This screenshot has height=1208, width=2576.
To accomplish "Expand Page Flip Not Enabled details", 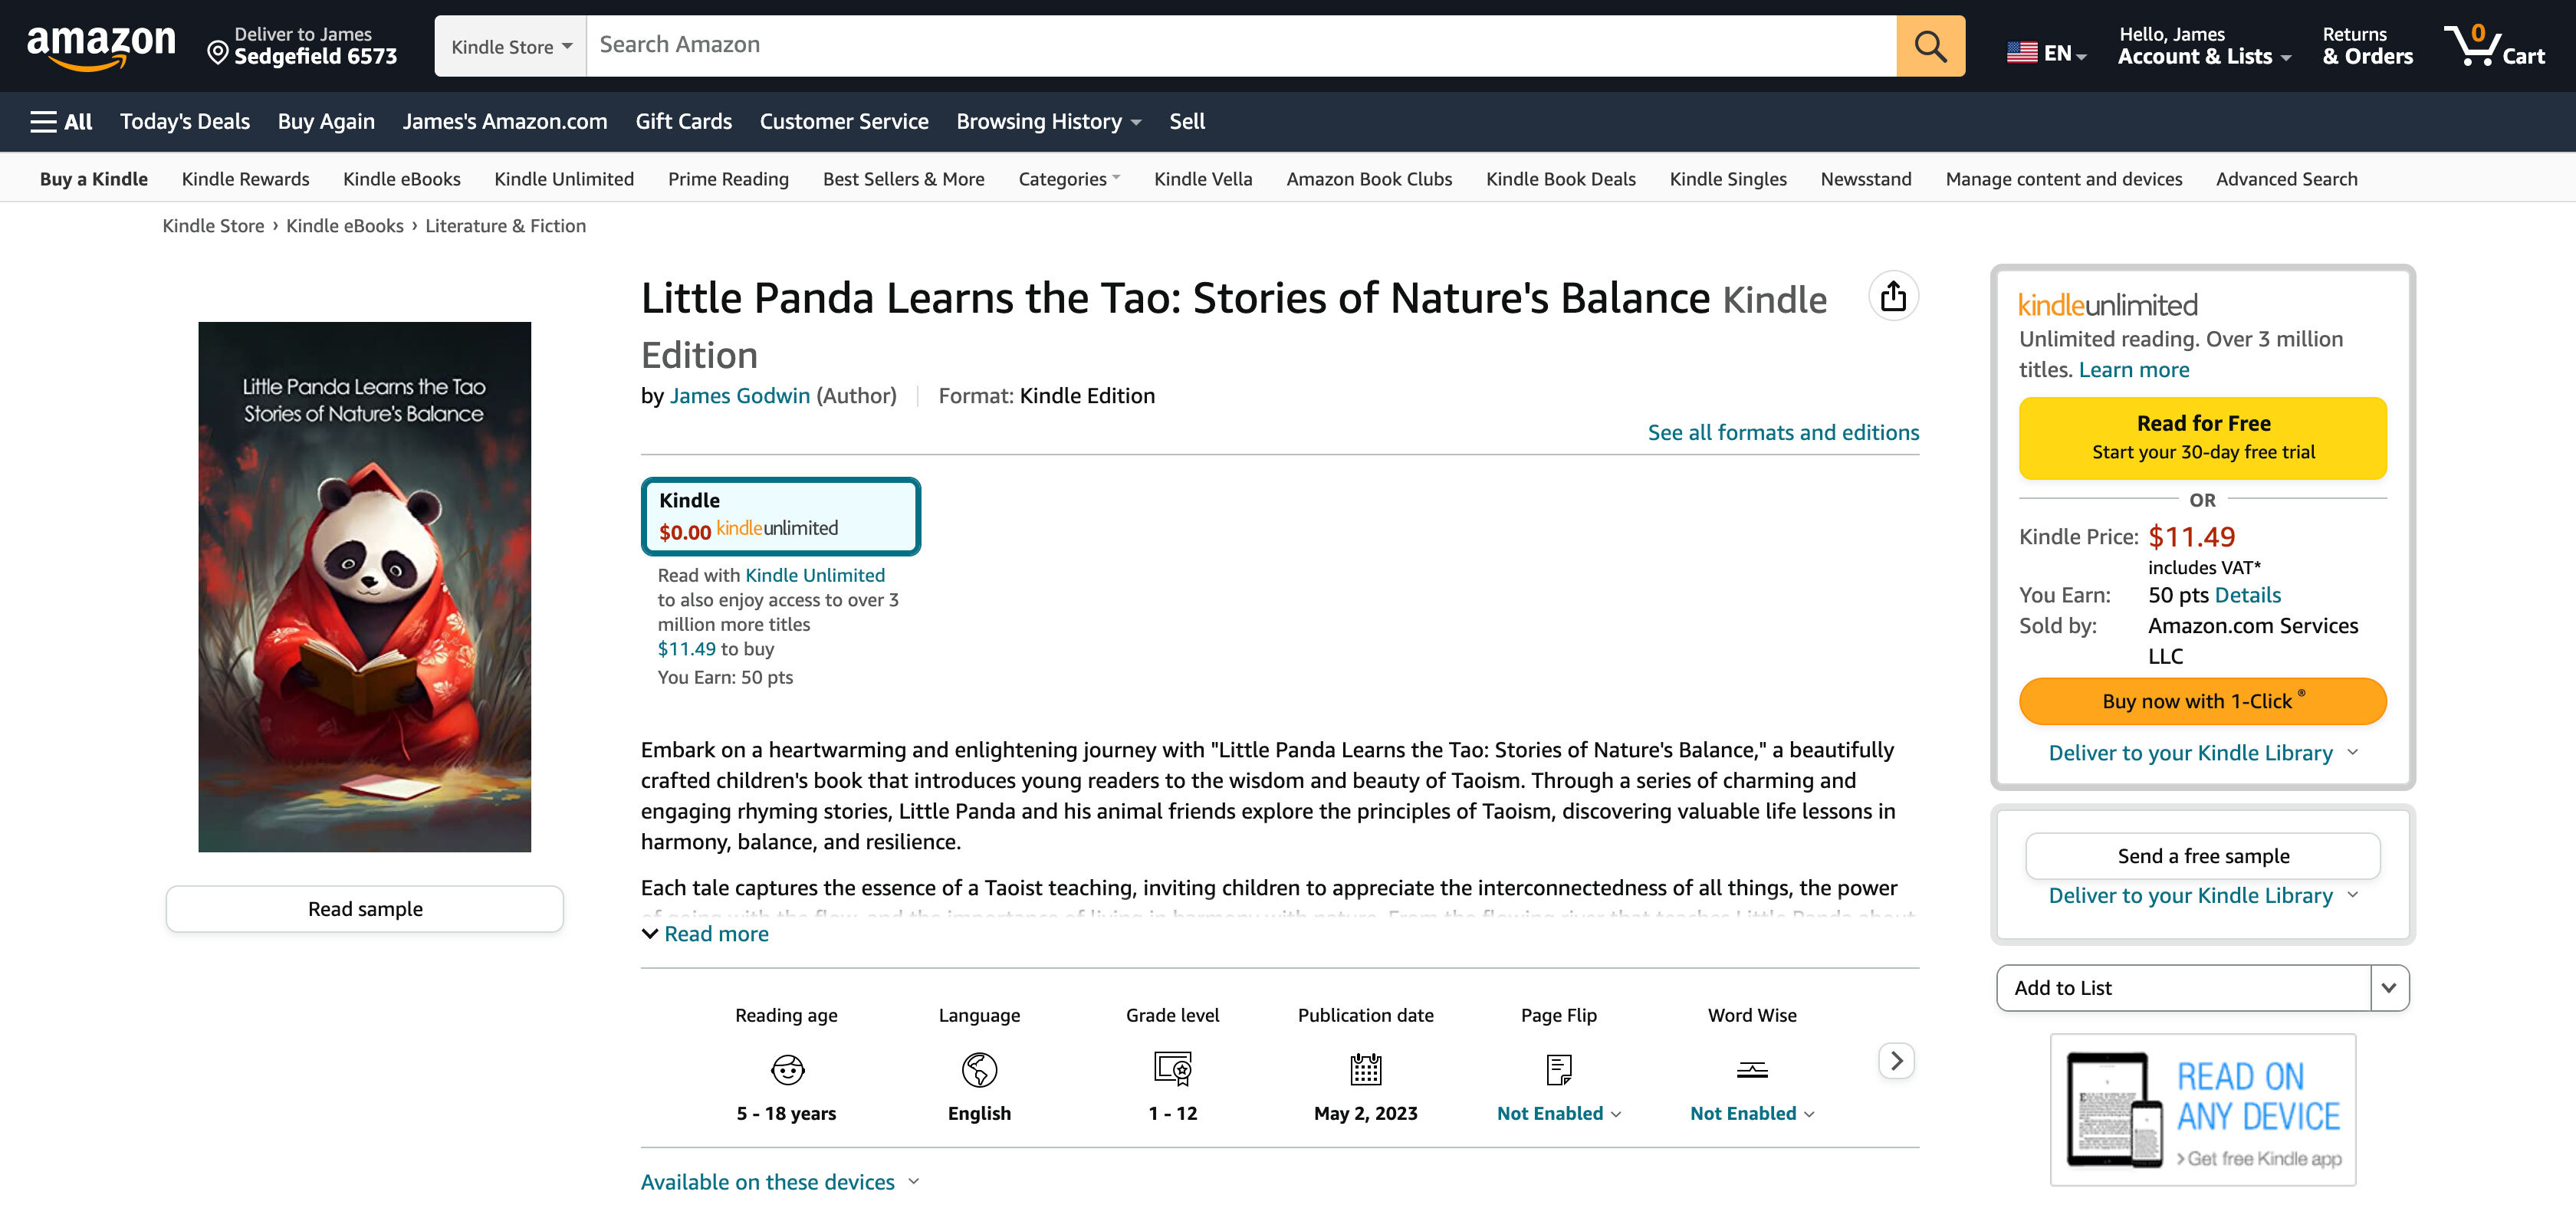I will pos(1558,1114).
